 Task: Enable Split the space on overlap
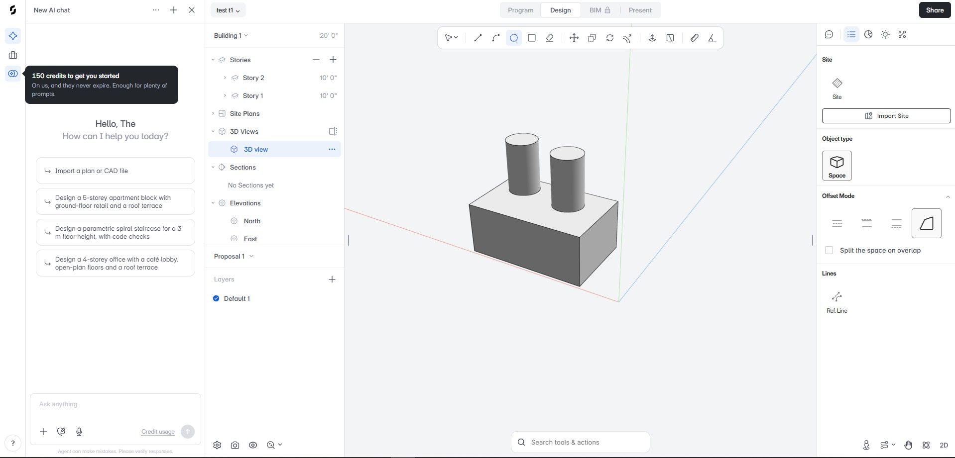(829, 250)
